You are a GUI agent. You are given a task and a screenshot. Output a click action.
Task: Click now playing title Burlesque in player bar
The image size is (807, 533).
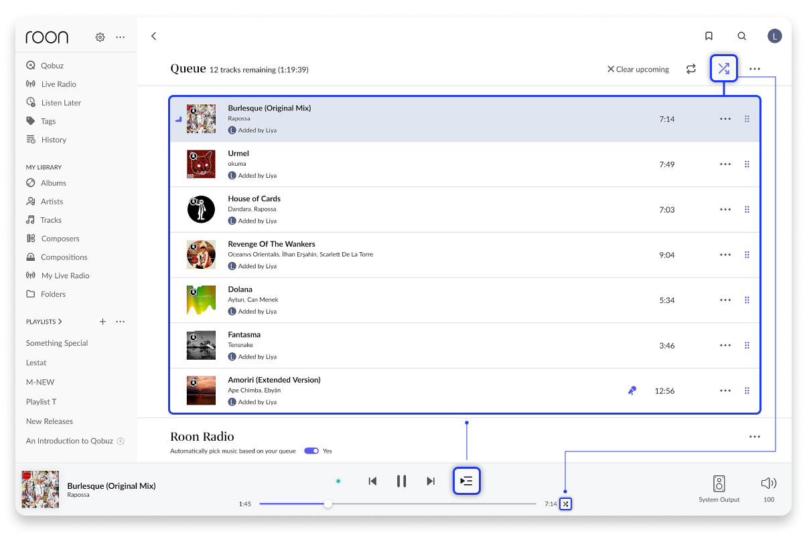click(111, 486)
